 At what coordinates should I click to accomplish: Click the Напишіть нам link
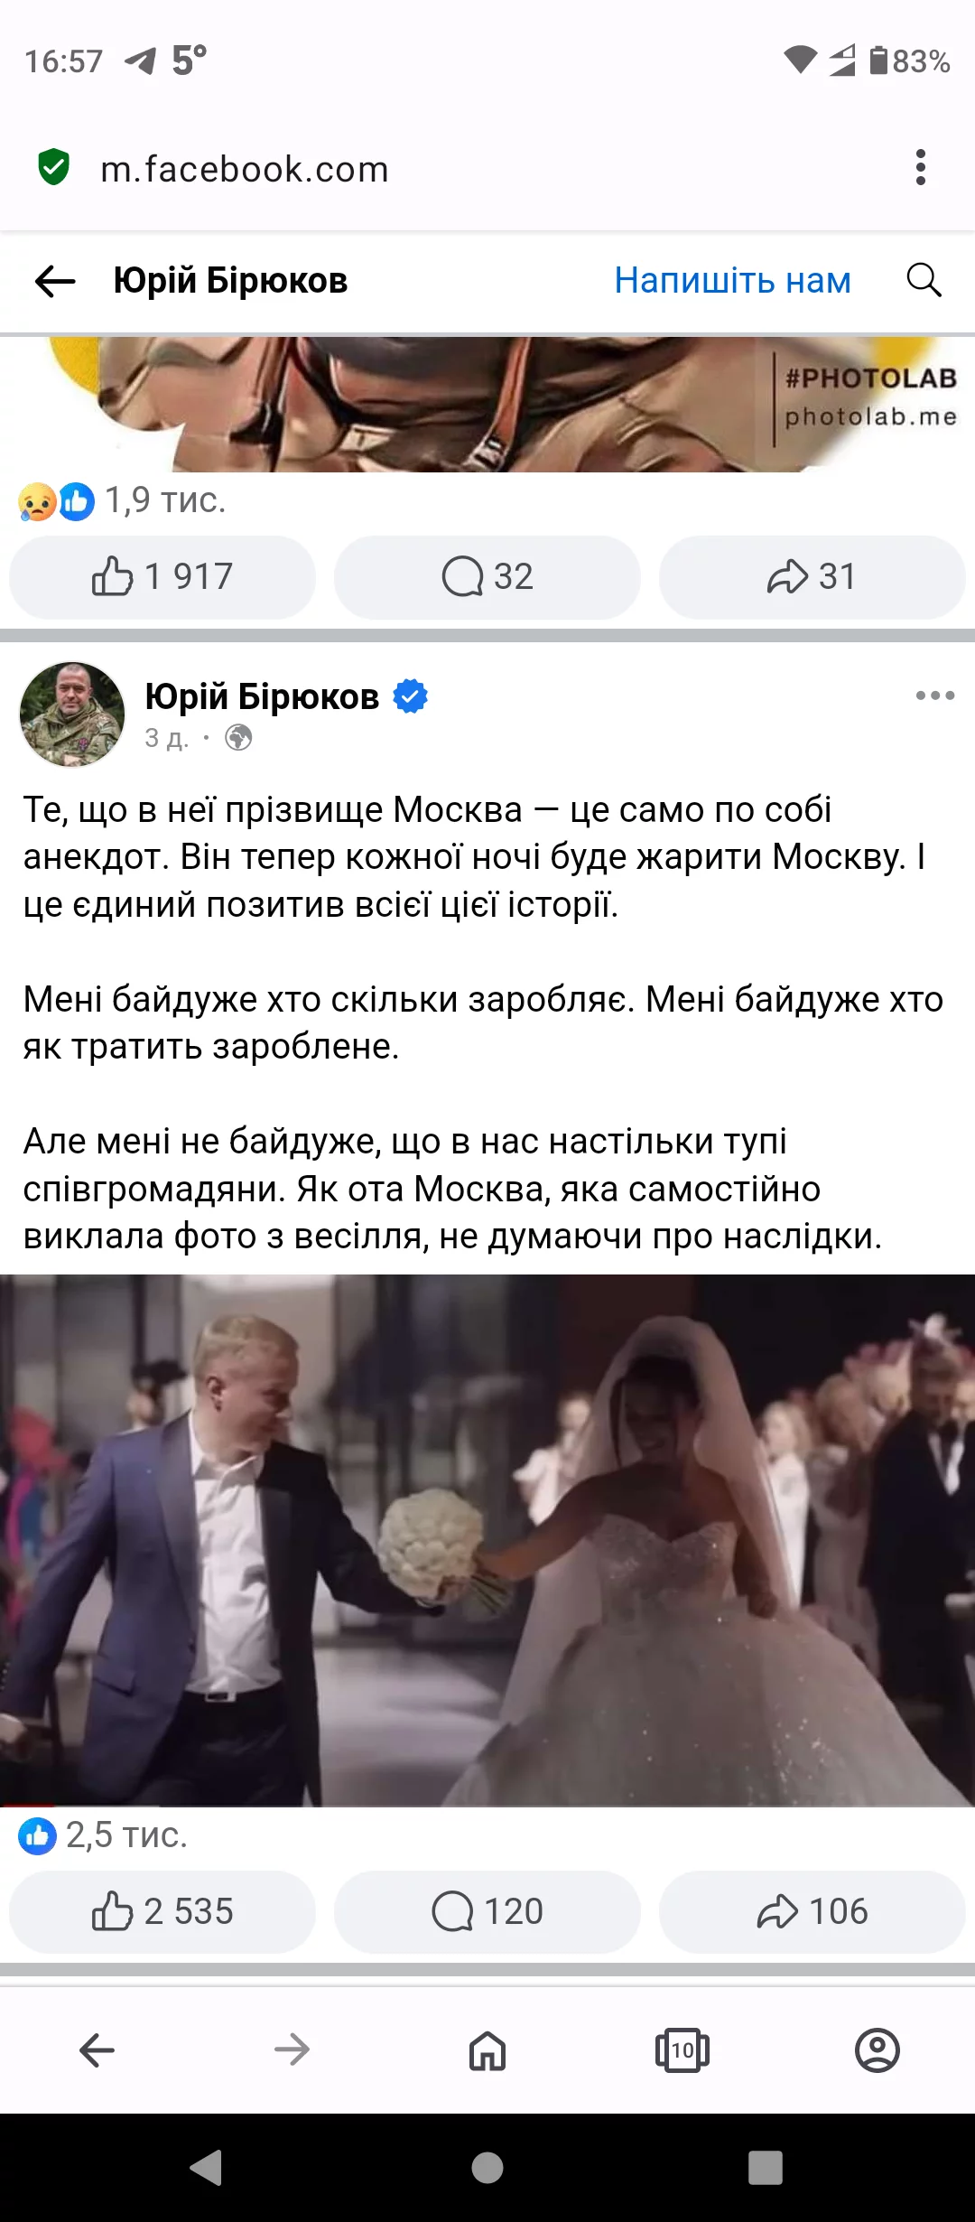tap(732, 281)
